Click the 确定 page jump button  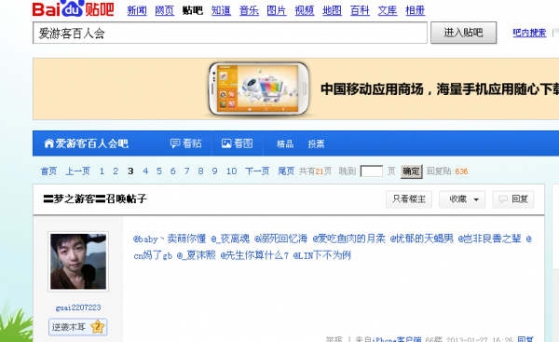coord(411,171)
